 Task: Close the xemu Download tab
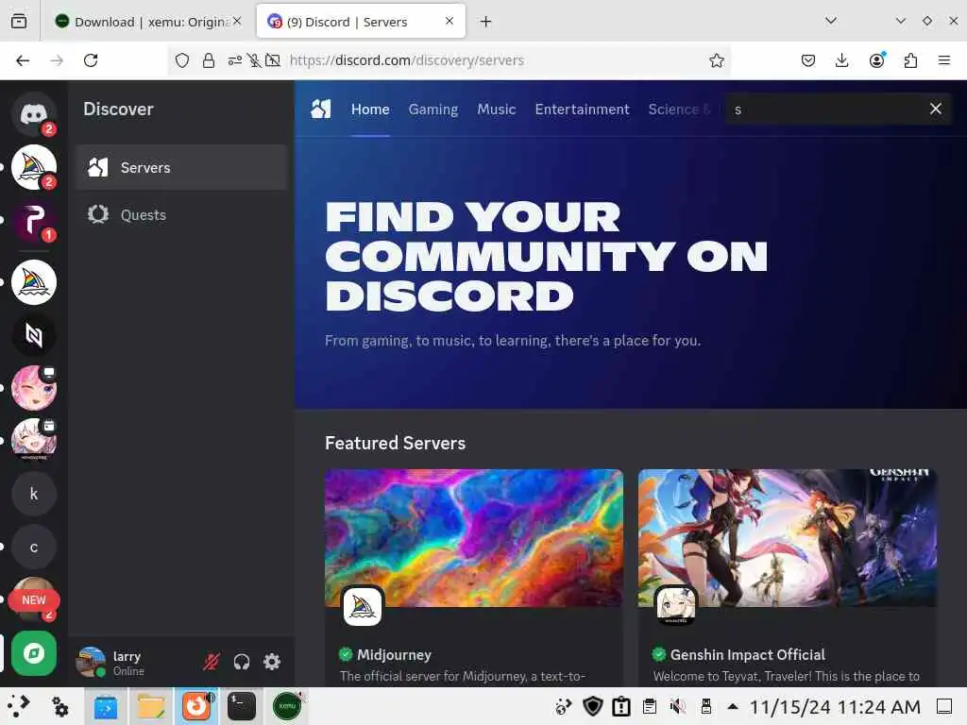click(x=237, y=21)
